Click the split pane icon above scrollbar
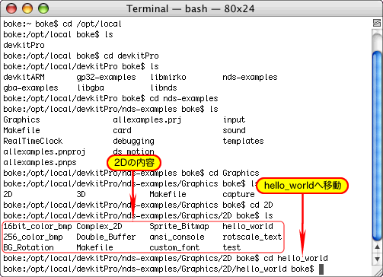The height and width of the screenshot is (277, 383). coord(377,23)
